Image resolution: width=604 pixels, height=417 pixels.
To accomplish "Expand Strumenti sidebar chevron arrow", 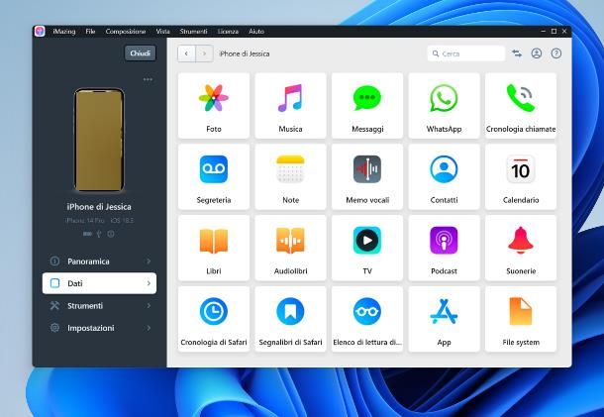I will point(149,306).
